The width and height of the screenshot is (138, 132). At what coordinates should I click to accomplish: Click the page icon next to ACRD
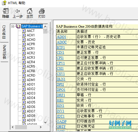click(x=24, y=76)
